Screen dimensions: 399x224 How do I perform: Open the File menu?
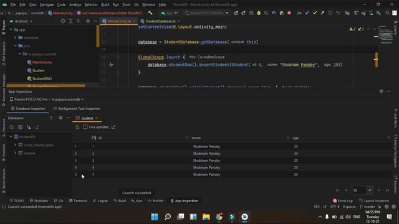(x=13, y=4)
